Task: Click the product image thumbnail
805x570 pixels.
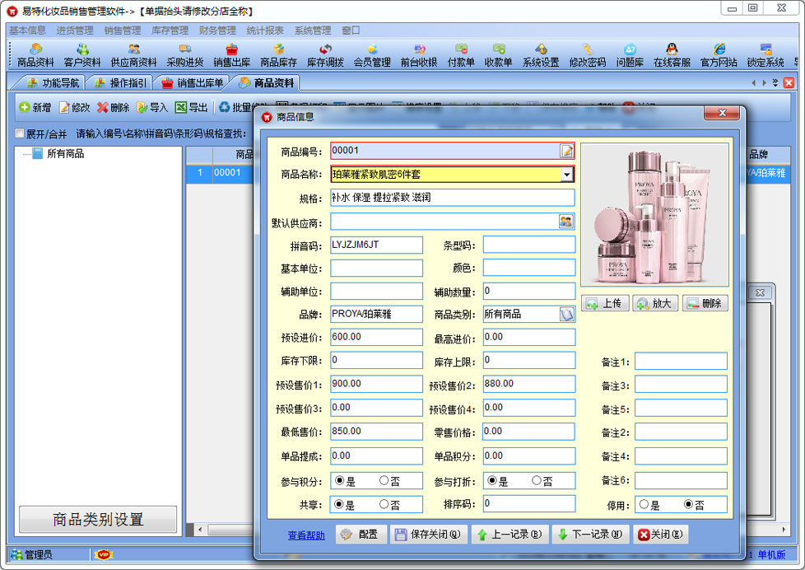Action: coord(654,215)
